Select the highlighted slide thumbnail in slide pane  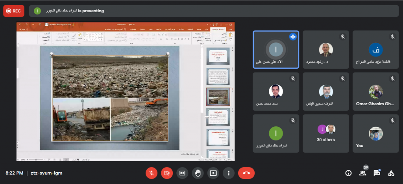(x=218, y=97)
